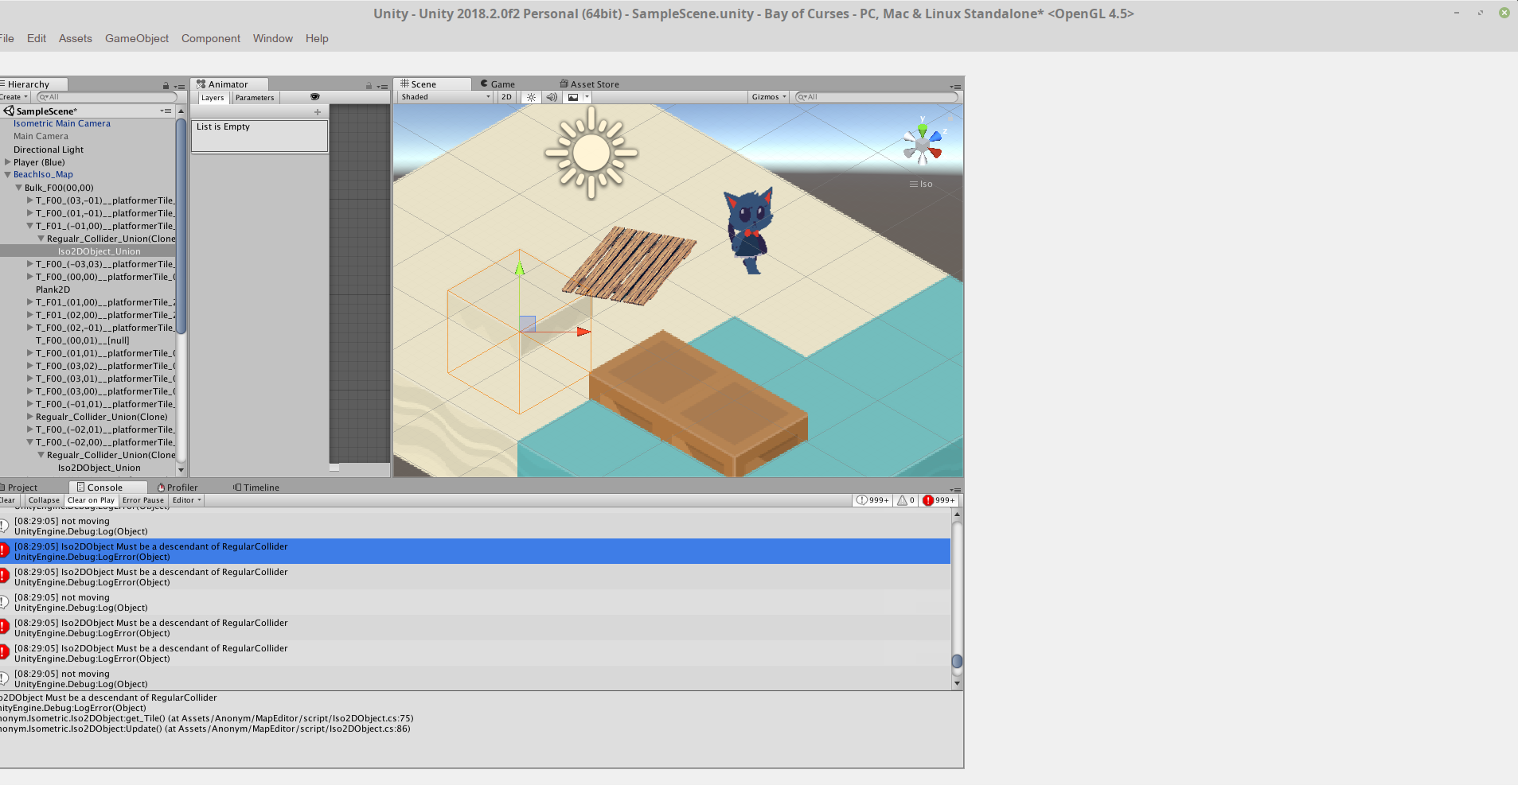Image resolution: width=1518 pixels, height=785 pixels.
Task: Select the wooden plank object
Action: coord(628,266)
